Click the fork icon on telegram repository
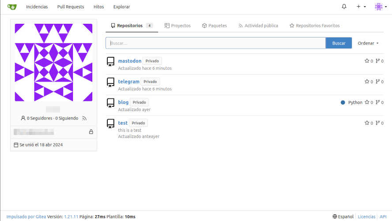Viewport: 392px width, 221px height. pyautogui.click(x=377, y=82)
